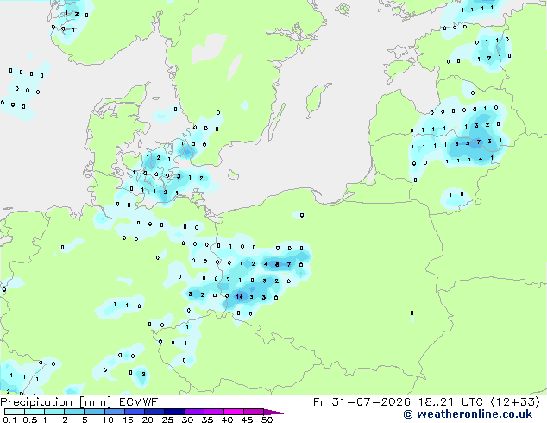Click the 10–15 mm legend color swatch

coord(115,412)
